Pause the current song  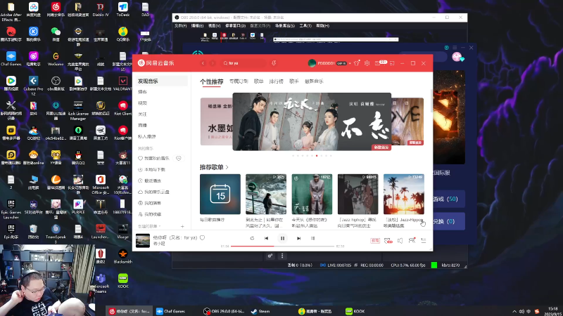283,238
